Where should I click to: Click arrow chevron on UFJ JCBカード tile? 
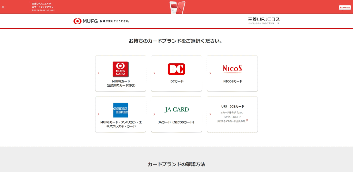click(210, 114)
